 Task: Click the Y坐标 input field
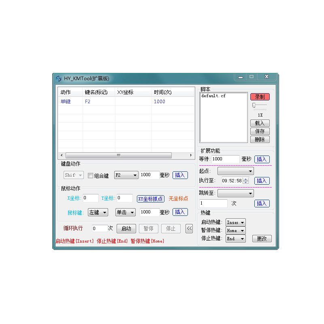(x=125, y=198)
